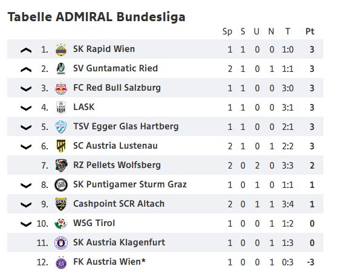This screenshot has height=275, width=338.
Task: Click the 3:4 goal tally for SCR Altach
Action: [288, 204]
